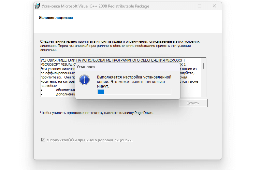Click the blue information icon in the dialog

[x=84, y=80]
